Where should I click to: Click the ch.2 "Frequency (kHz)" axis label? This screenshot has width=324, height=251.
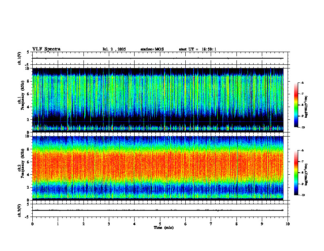(22, 163)
